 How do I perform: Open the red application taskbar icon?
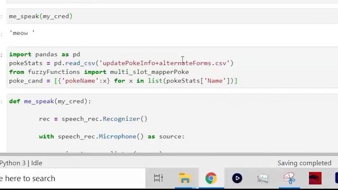click(315, 178)
